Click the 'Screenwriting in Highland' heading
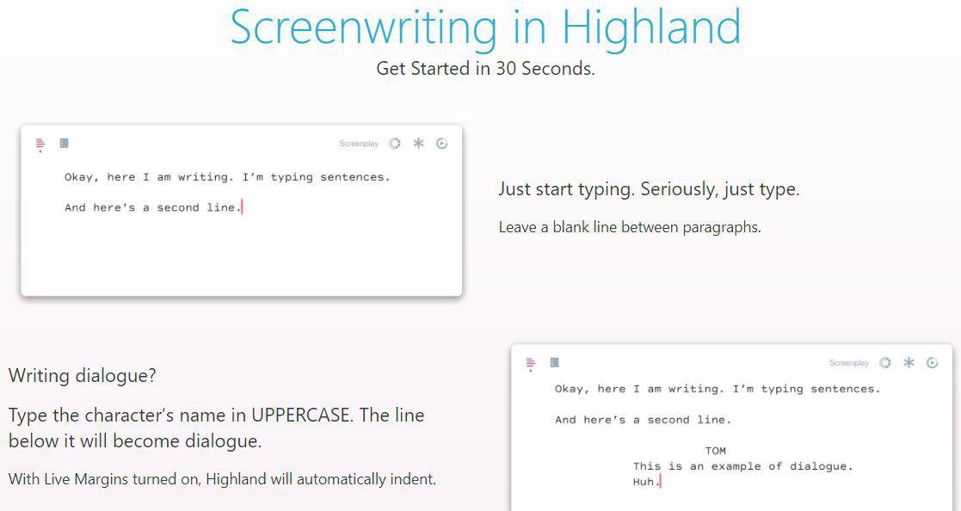This screenshot has width=961, height=511. tap(485, 28)
